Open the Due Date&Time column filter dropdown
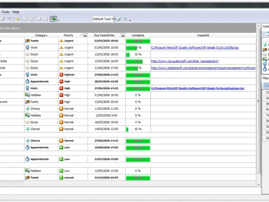This screenshot has width=269, height=202. (x=123, y=35)
